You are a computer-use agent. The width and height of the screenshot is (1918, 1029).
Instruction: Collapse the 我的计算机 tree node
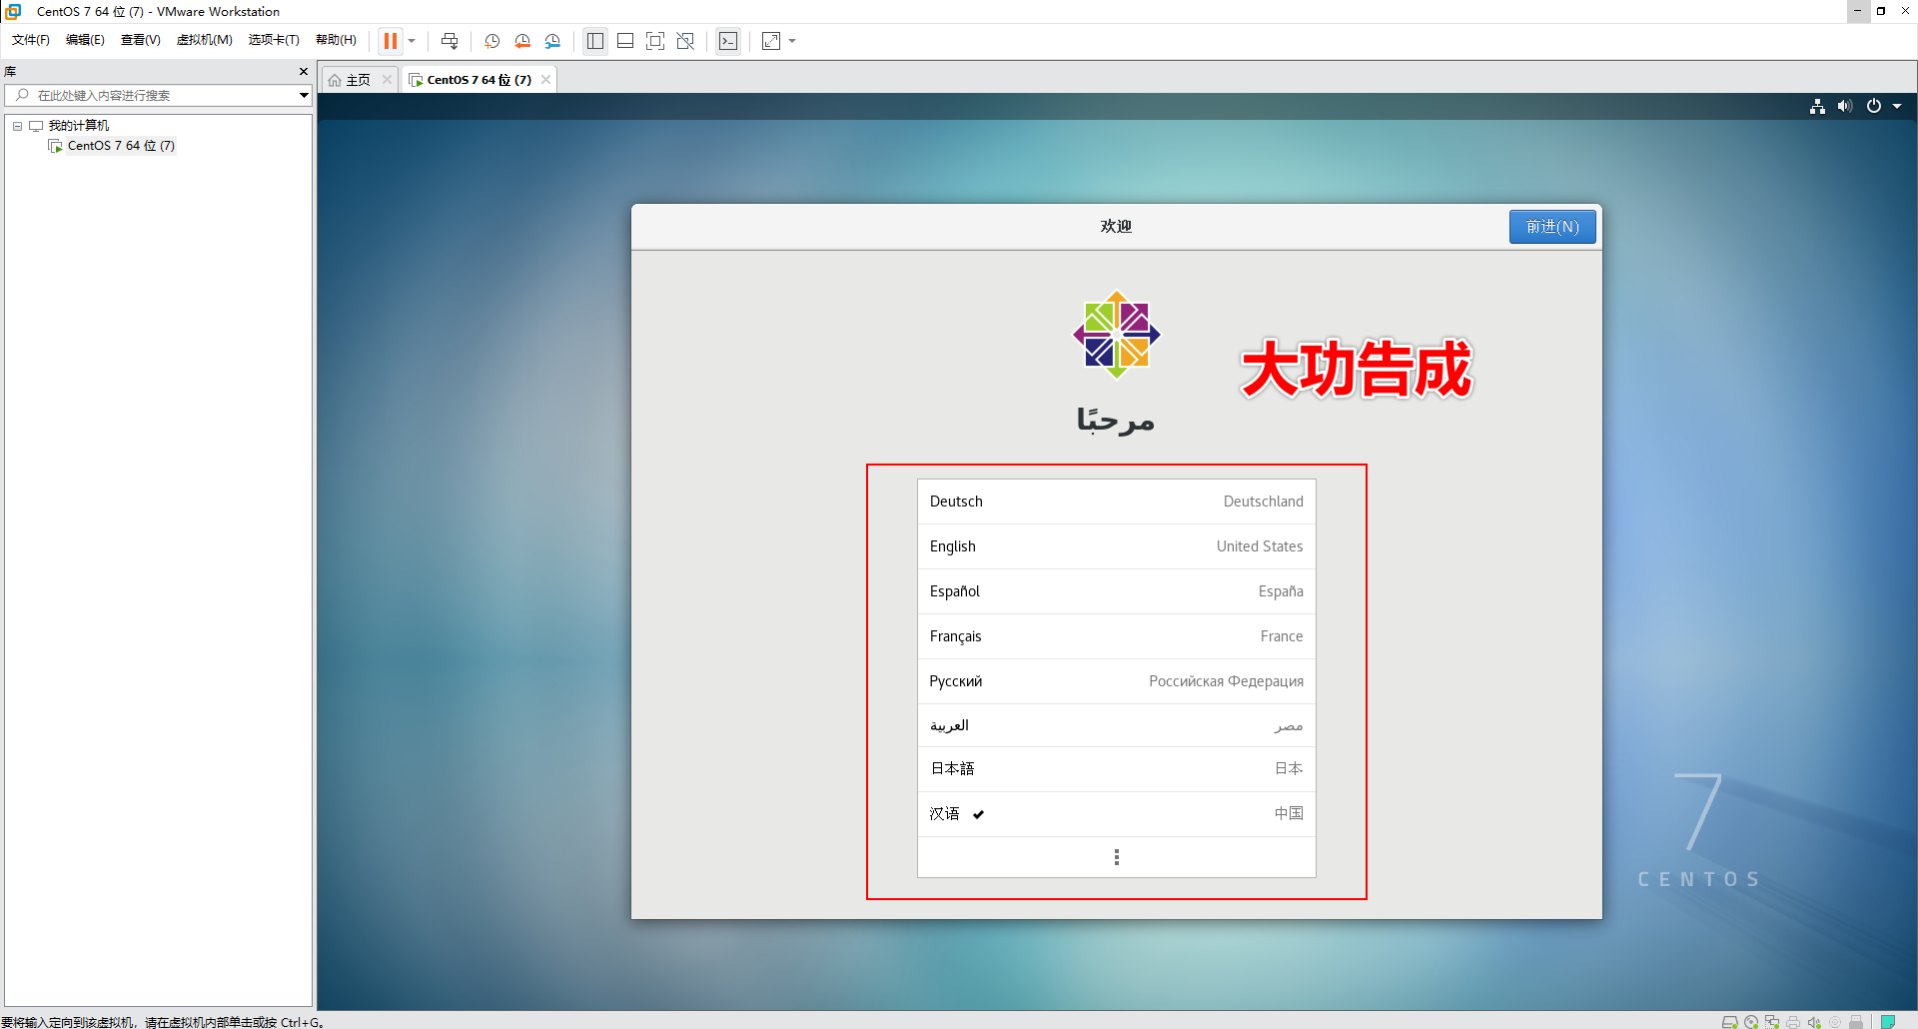[17, 126]
